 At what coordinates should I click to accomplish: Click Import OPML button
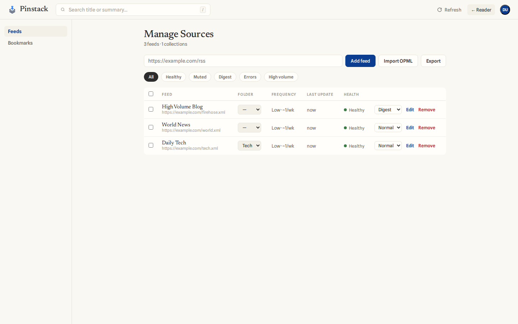click(x=398, y=61)
